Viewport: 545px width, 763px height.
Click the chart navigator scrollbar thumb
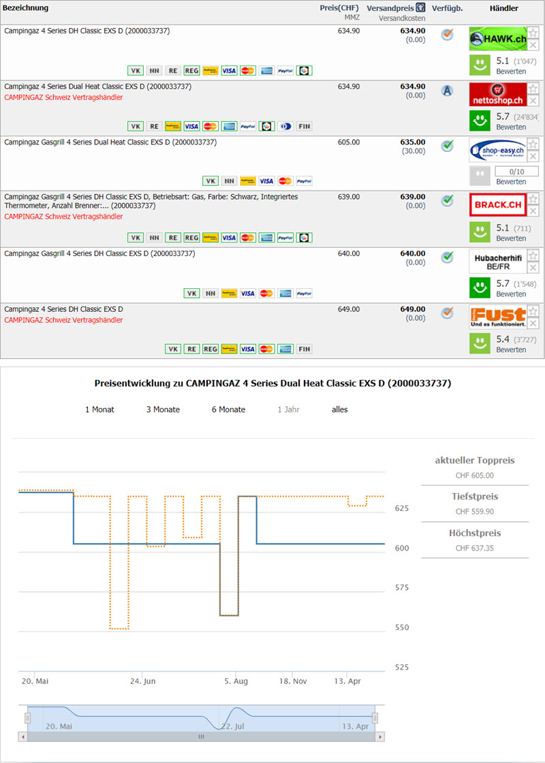tap(201, 737)
